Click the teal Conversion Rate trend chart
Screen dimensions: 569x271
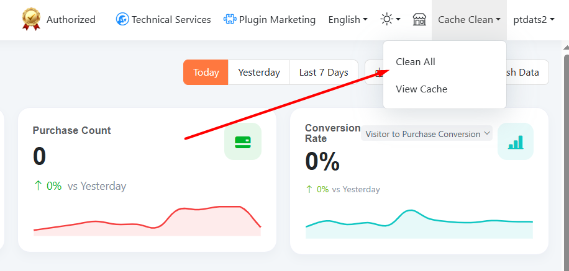click(x=419, y=224)
